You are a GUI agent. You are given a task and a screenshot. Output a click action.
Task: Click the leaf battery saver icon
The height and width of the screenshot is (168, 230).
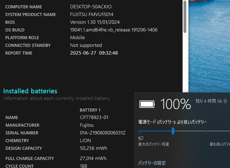pyautogui.click(x=141, y=138)
